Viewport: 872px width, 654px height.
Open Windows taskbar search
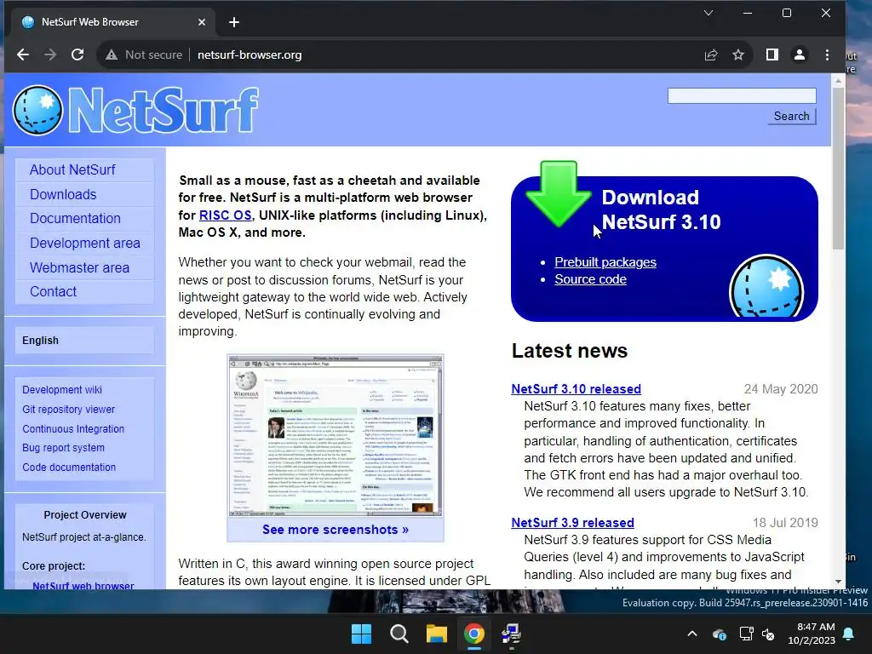[x=399, y=634]
